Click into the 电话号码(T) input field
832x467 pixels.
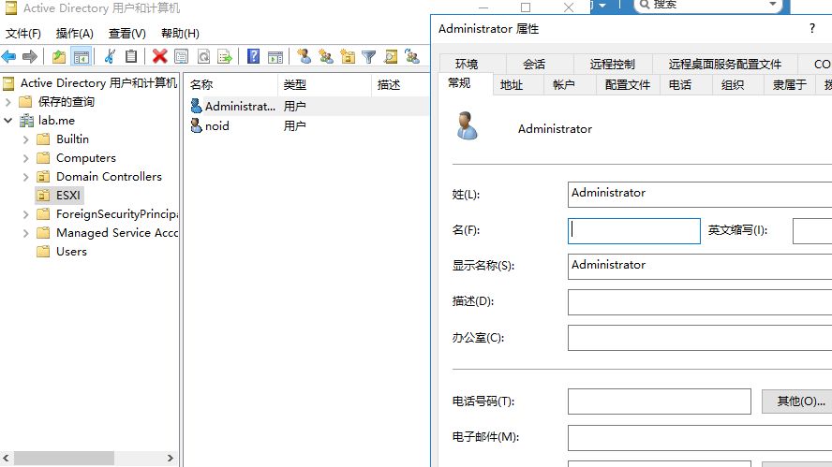click(x=659, y=401)
